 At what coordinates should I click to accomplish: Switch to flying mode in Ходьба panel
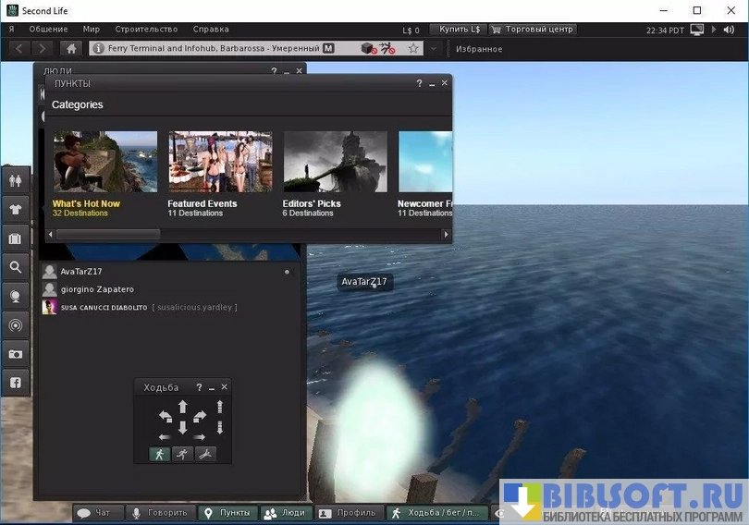pos(205,454)
